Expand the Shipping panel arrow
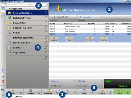Screen dimensions: 131x98 (x=102, y=81)
